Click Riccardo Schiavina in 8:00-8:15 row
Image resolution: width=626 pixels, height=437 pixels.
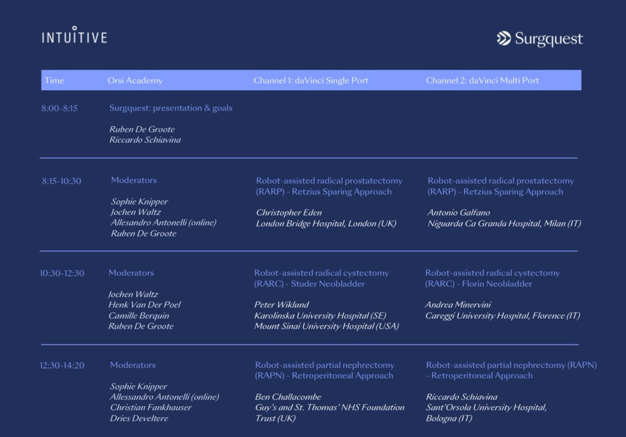click(x=145, y=140)
